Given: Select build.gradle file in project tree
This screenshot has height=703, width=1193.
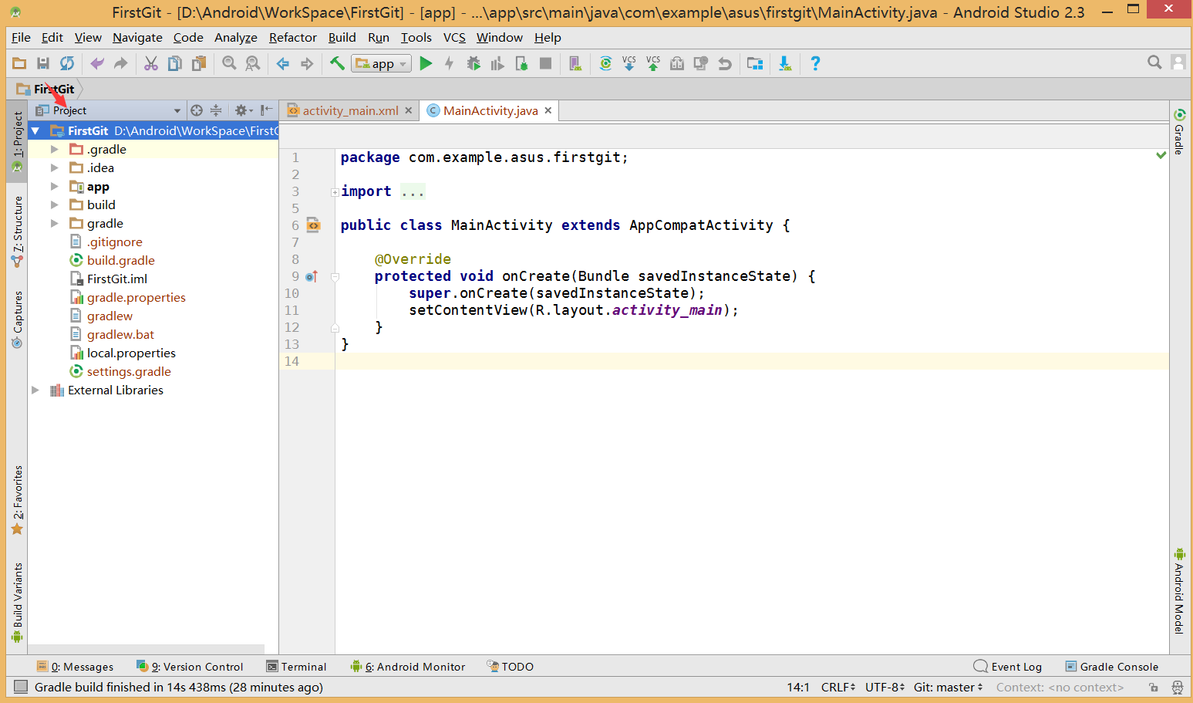Looking at the screenshot, I should (x=120, y=261).
